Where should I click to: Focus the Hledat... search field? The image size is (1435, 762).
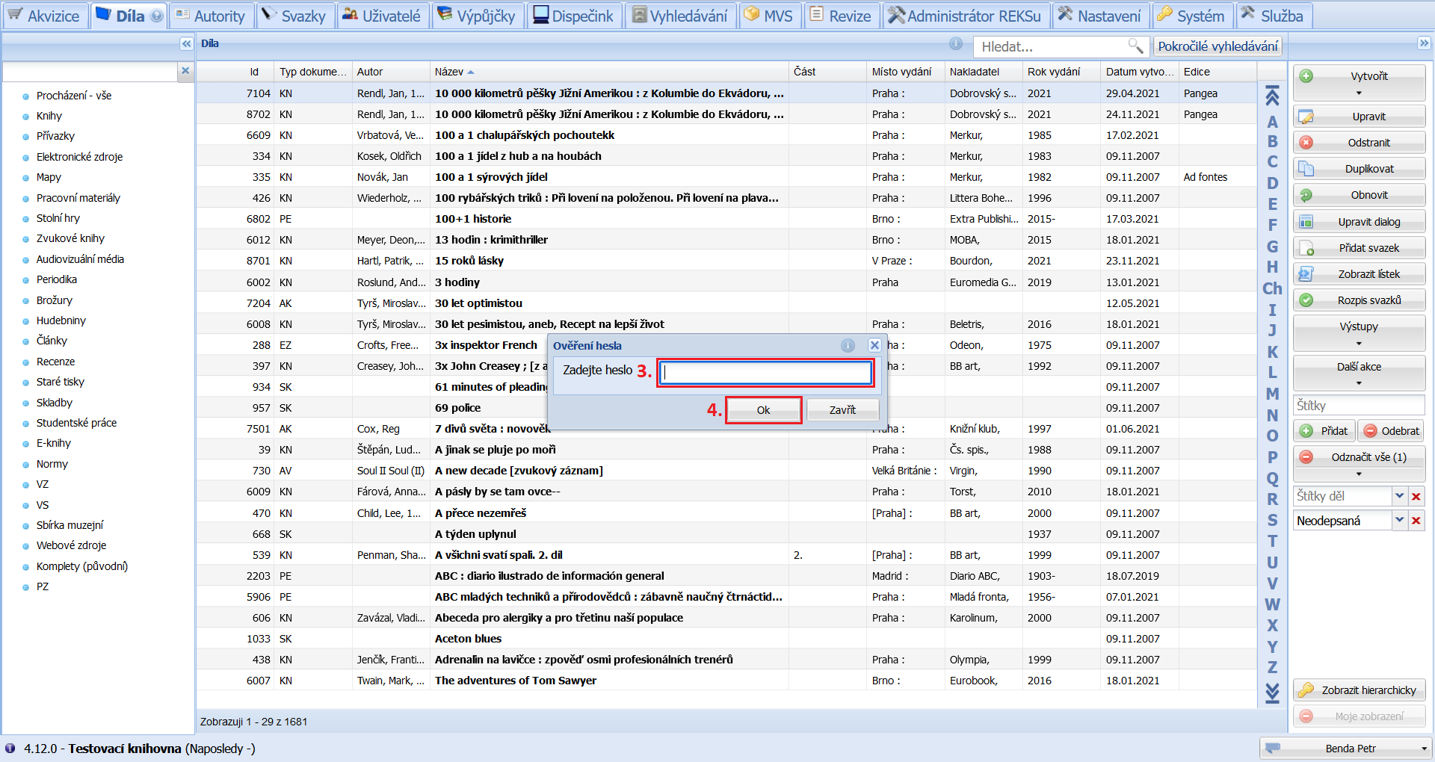[1051, 46]
